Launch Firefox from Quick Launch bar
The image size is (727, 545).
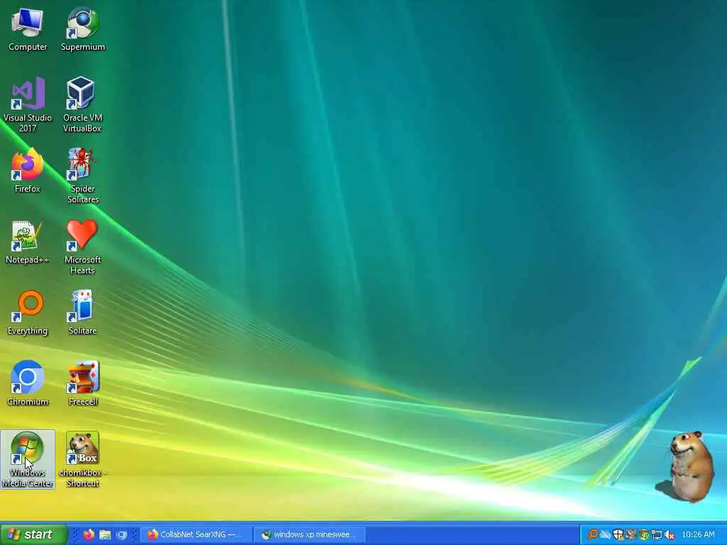point(89,534)
